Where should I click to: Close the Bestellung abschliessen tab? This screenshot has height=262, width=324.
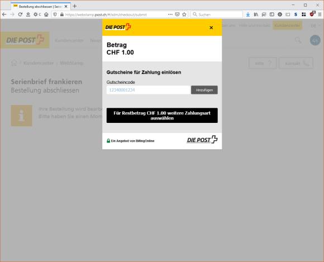click(66, 6)
